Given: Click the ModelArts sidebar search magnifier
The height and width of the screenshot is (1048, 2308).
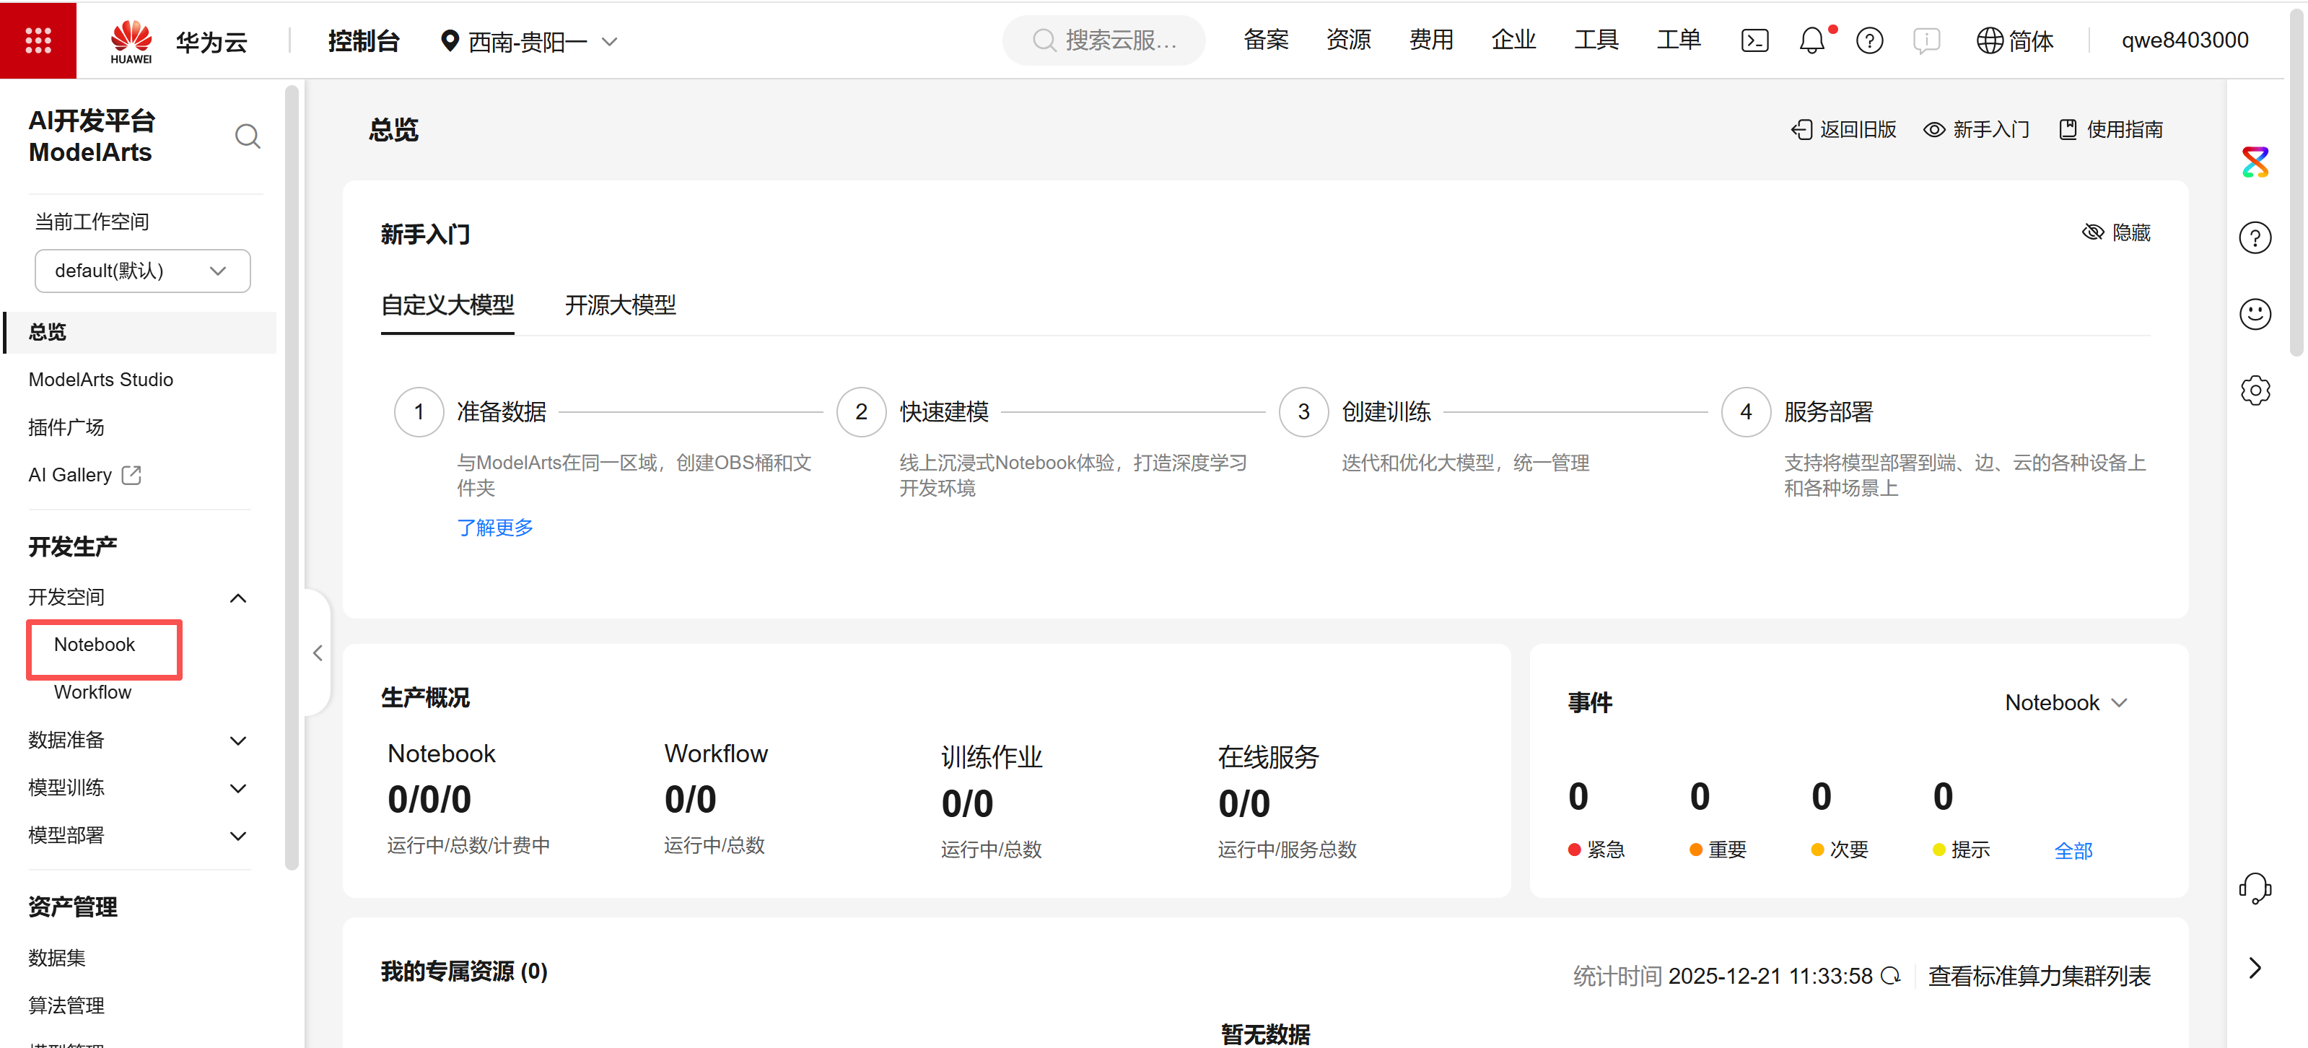Looking at the screenshot, I should pyautogui.click(x=248, y=136).
